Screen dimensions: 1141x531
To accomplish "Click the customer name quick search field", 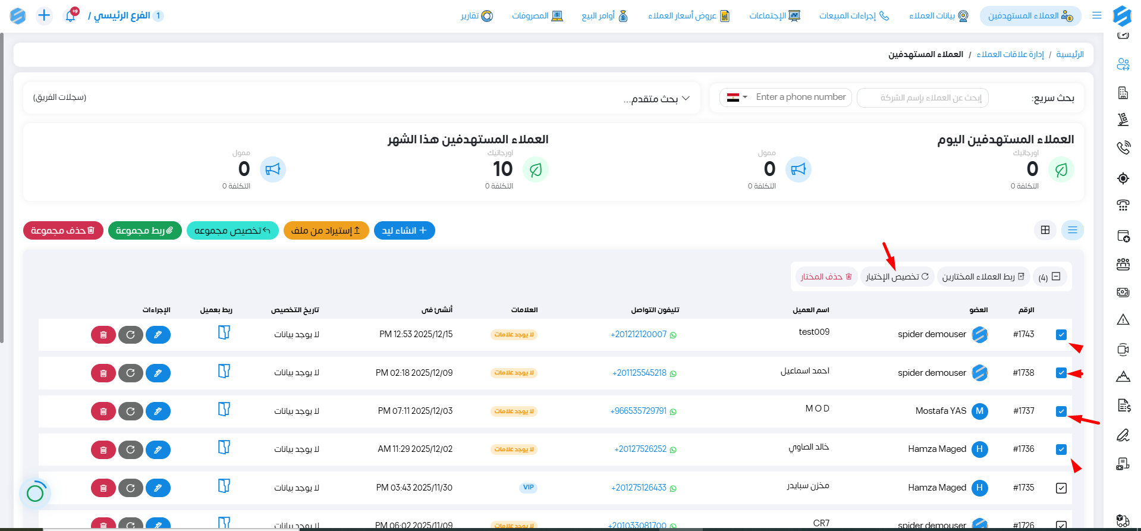I will [x=922, y=98].
